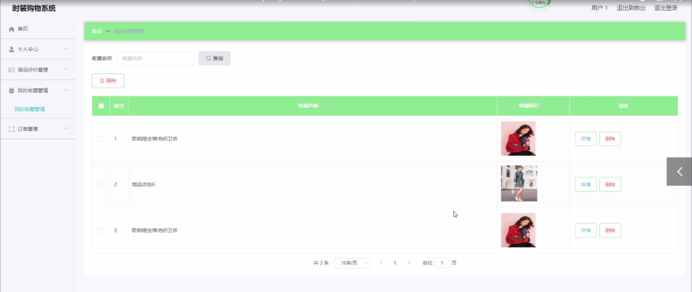Open the 订单管理 menu
Viewport: 692px width, 292px height.
(38, 129)
